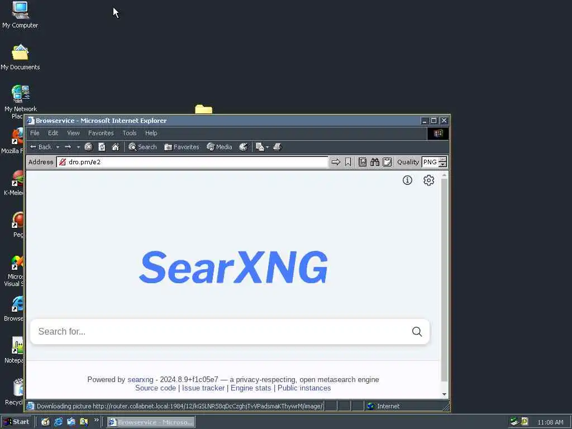Open the History toolbar icon
572x429 pixels.
pyautogui.click(x=244, y=147)
